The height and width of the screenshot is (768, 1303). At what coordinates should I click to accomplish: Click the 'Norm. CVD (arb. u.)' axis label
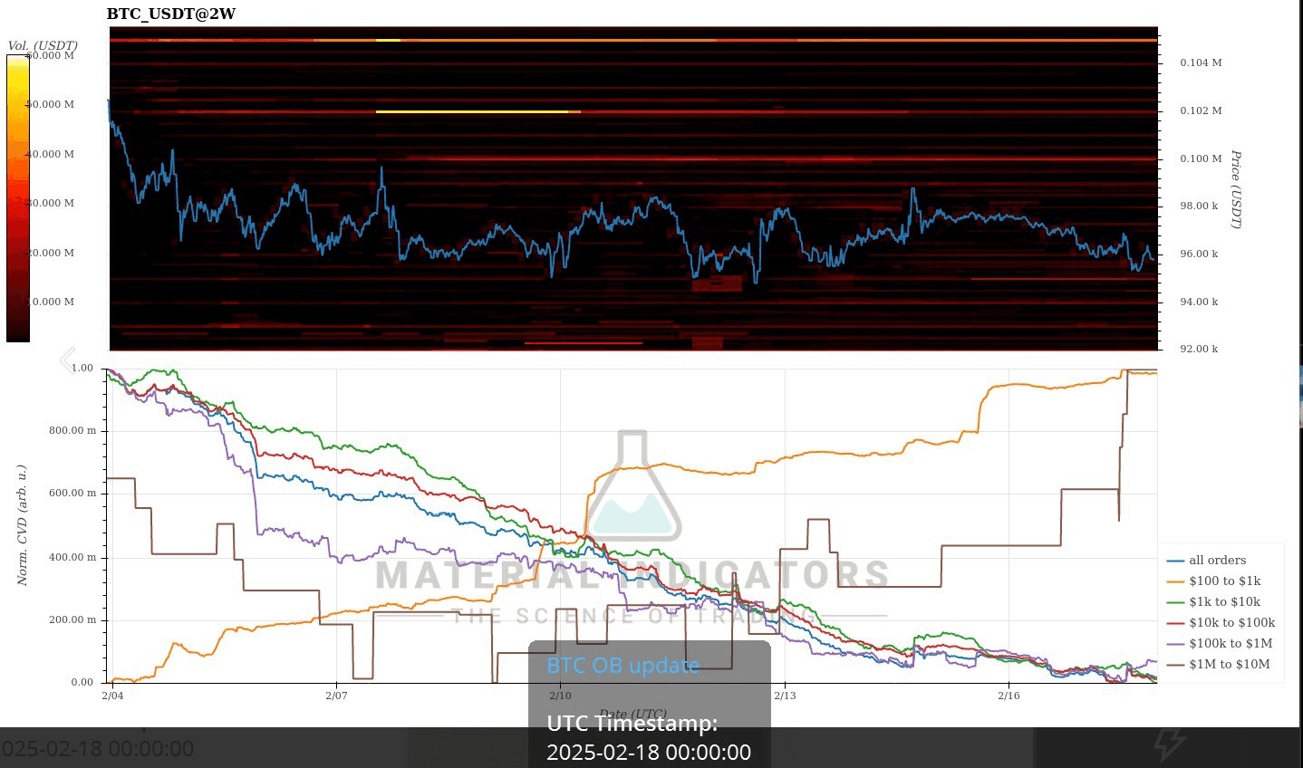click(x=23, y=525)
